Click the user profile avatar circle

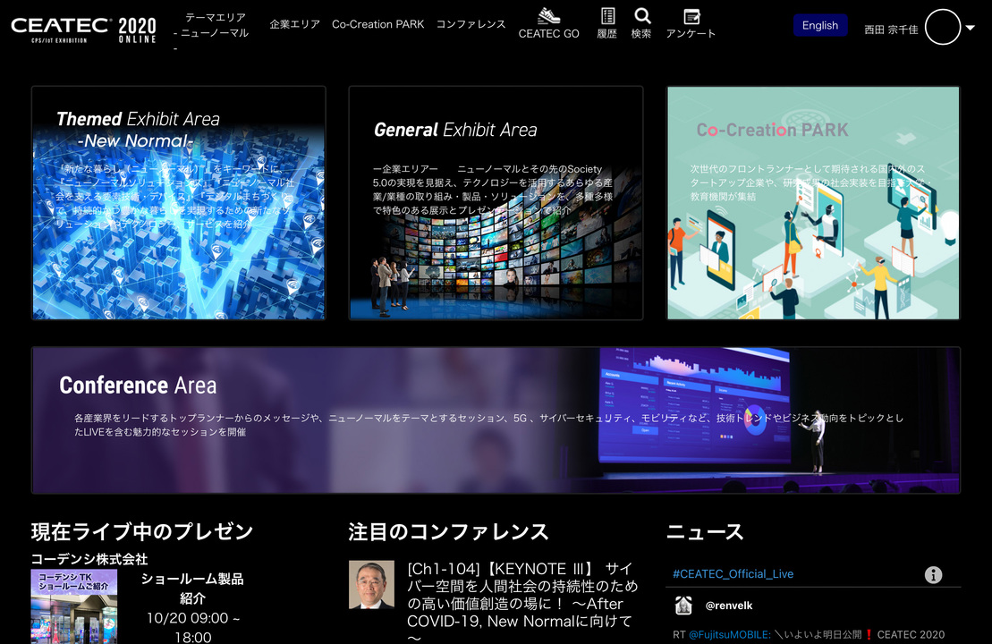coord(942,27)
